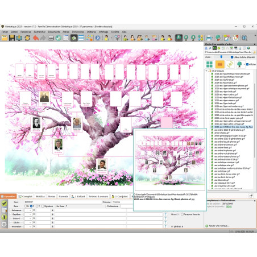This screenshot has height=257, width=257.
Task: Switch to the Notes tab
Action: click(52, 196)
